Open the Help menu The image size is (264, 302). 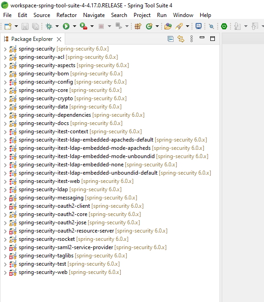click(205, 15)
